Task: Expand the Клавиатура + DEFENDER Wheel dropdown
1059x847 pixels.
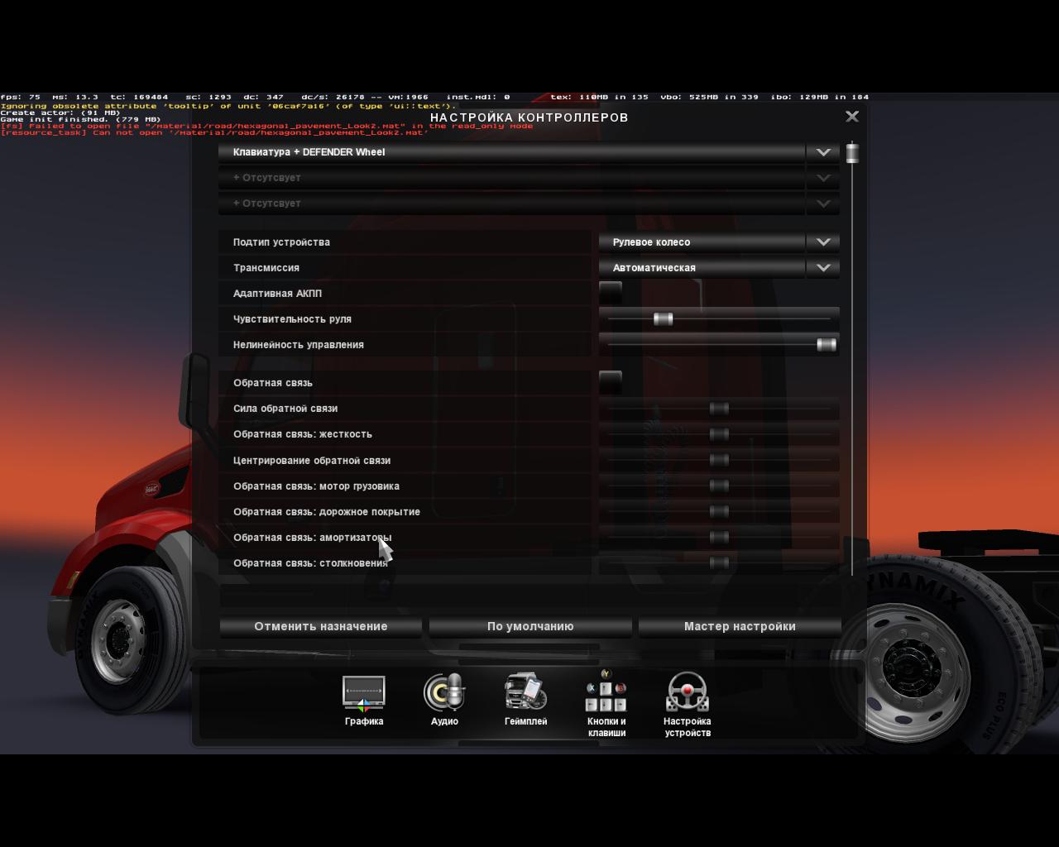Action: [x=822, y=152]
